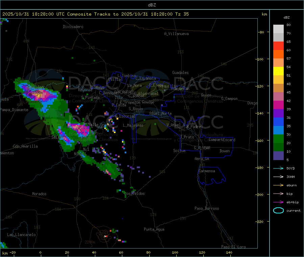Select the magenta 39 dBZ color swatch

pyautogui.click(x=278, y=105)
